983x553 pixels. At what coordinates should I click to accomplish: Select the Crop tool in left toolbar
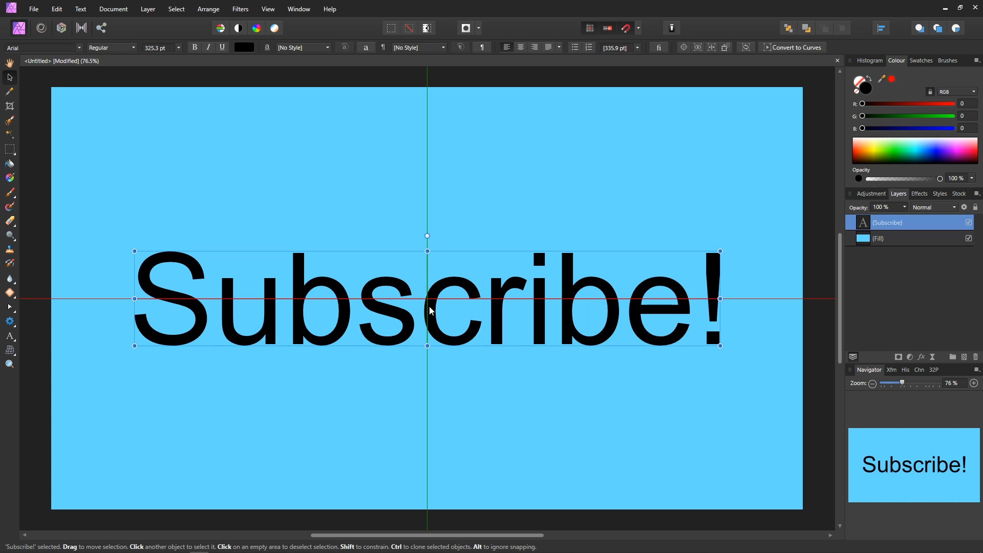point(10,106)
